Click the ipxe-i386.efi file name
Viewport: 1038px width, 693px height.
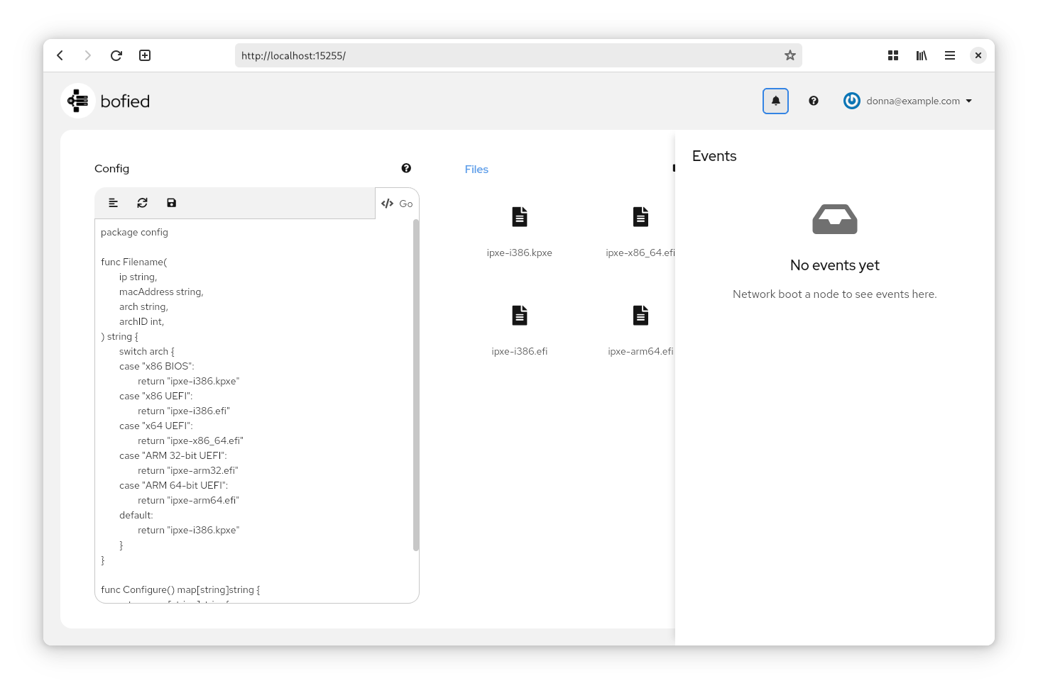[x=520, y=352]
